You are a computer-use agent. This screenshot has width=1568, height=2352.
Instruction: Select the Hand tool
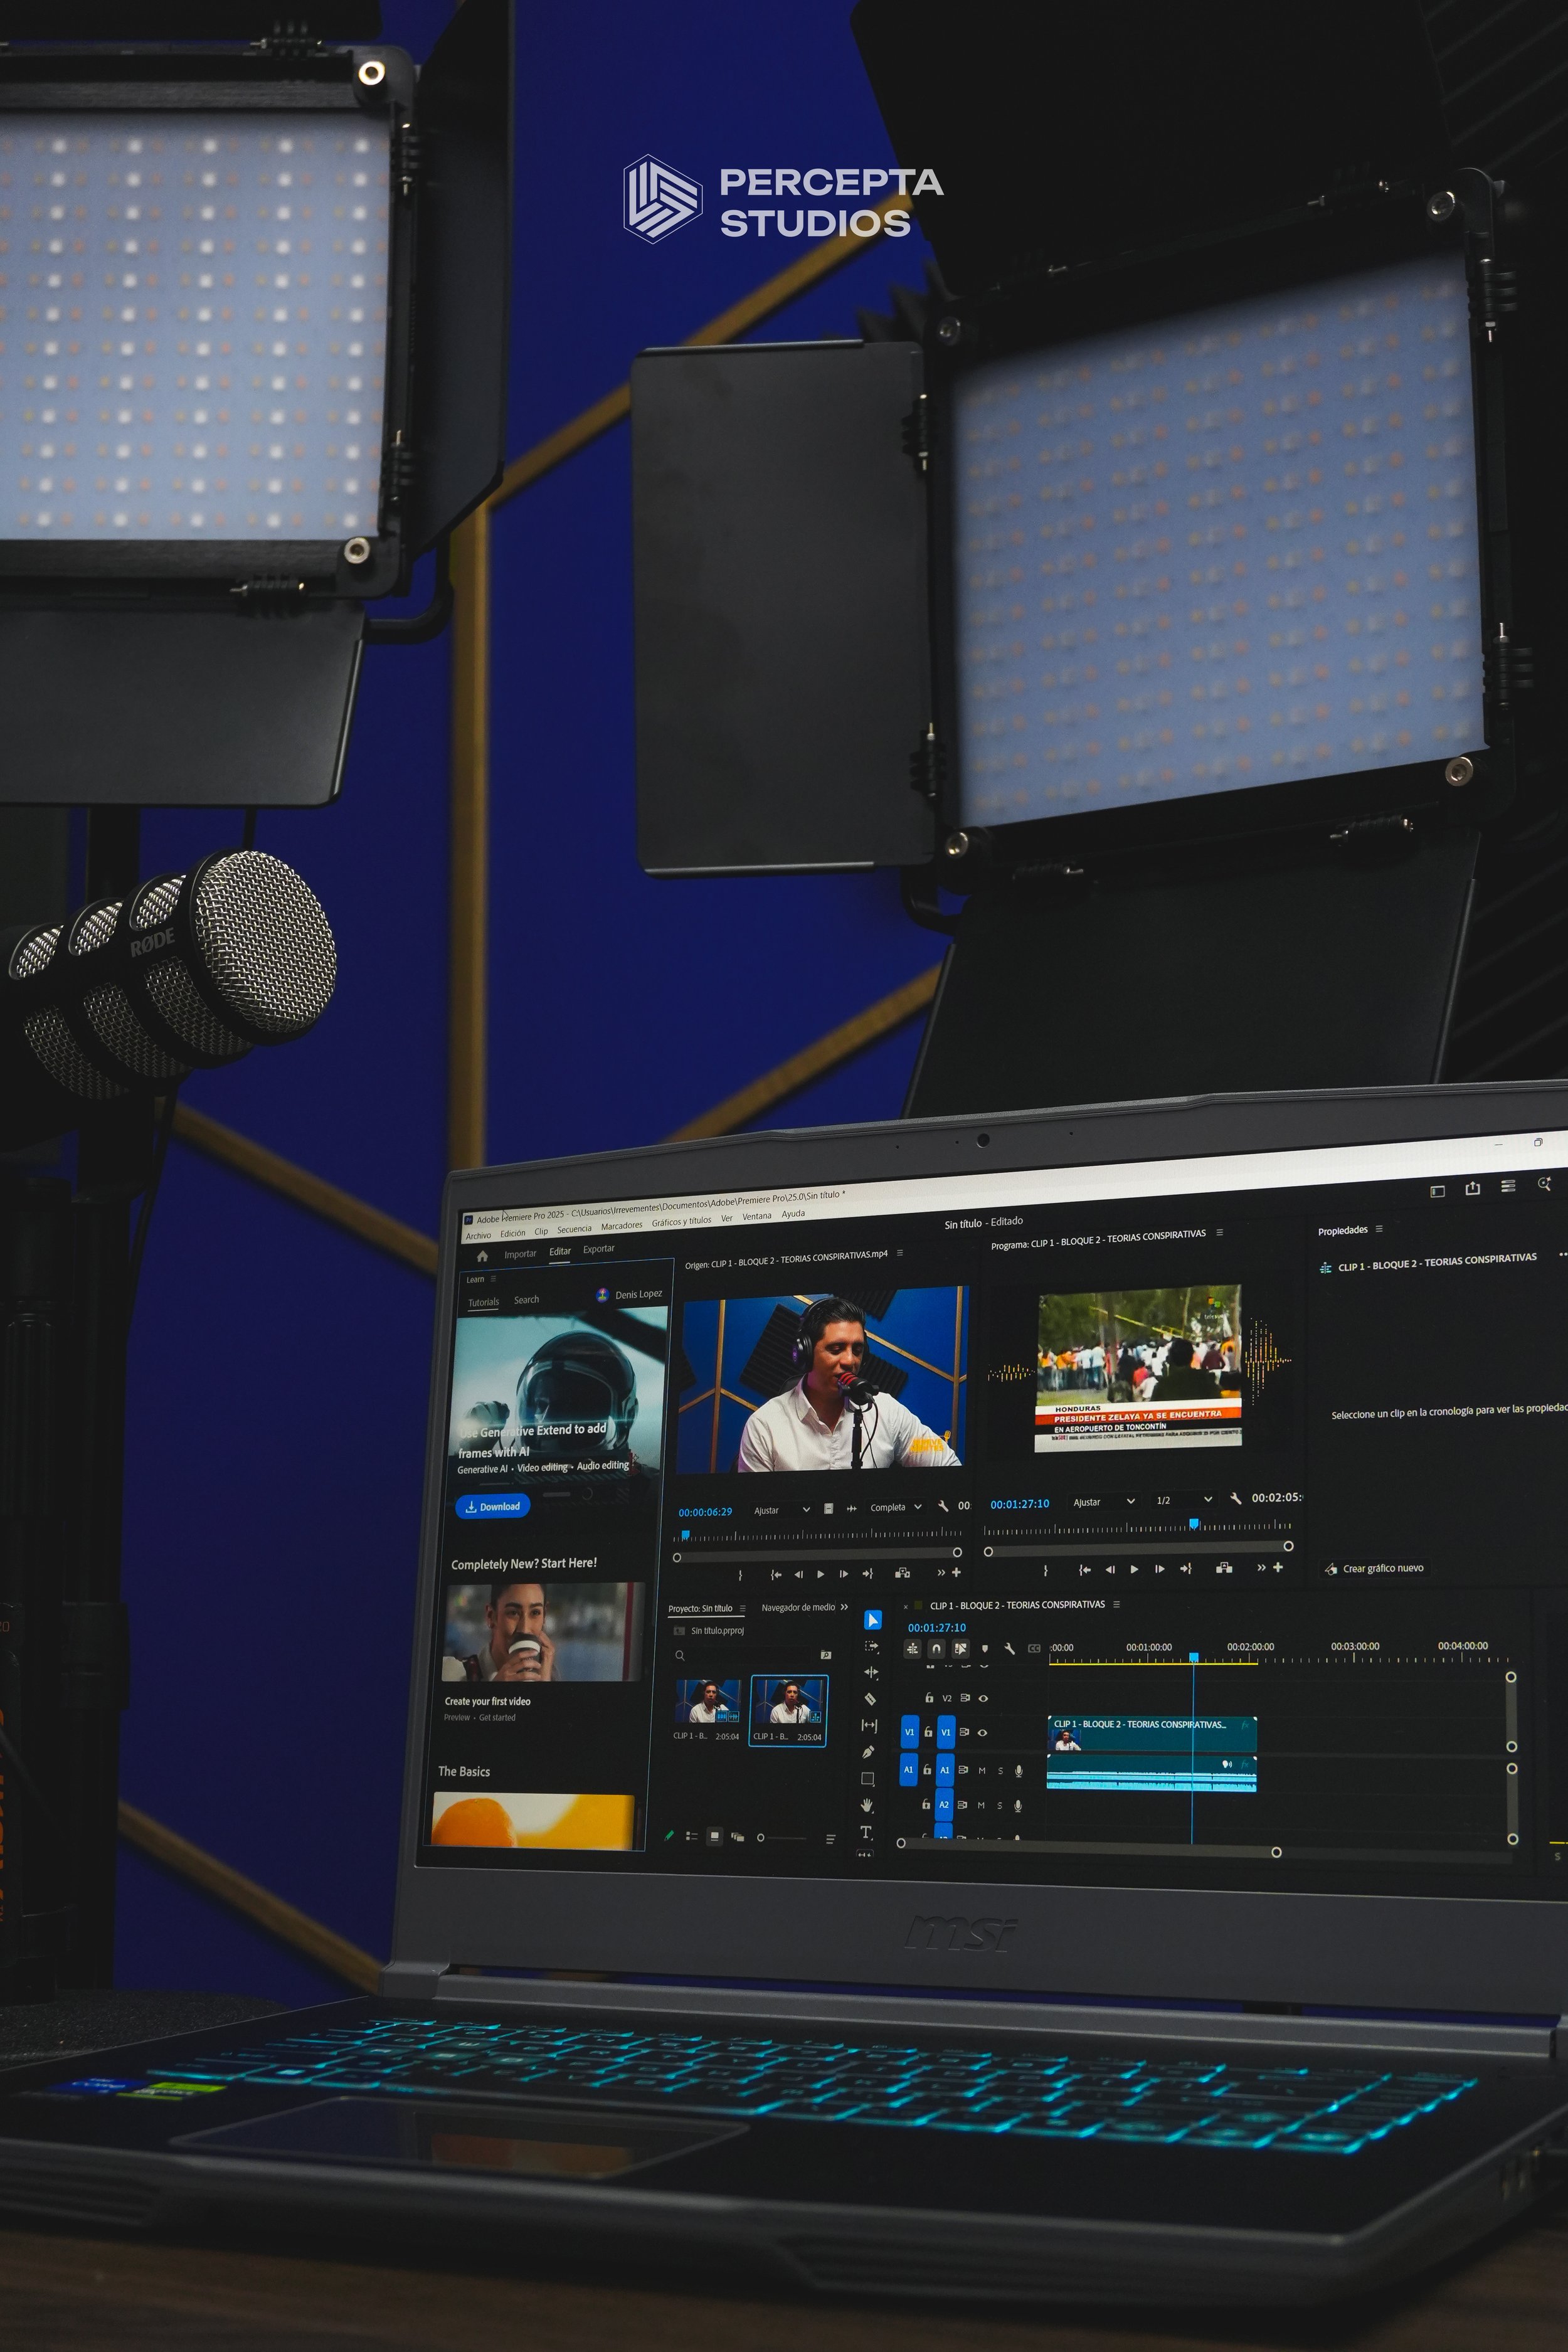coord(867,1805)
